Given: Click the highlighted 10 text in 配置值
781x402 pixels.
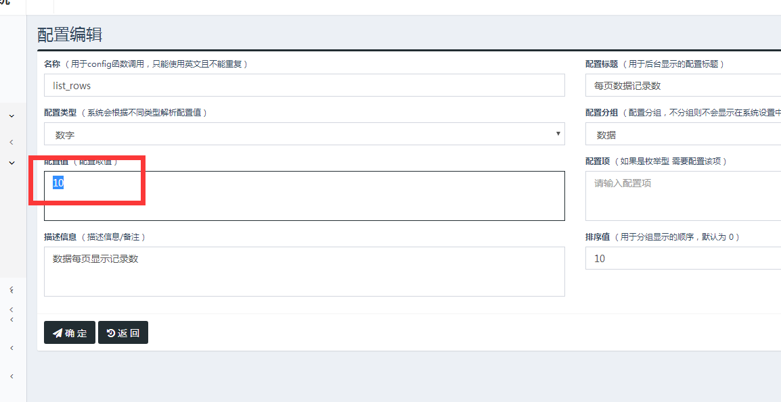Looking at the screenshot, I should [58, 182].
